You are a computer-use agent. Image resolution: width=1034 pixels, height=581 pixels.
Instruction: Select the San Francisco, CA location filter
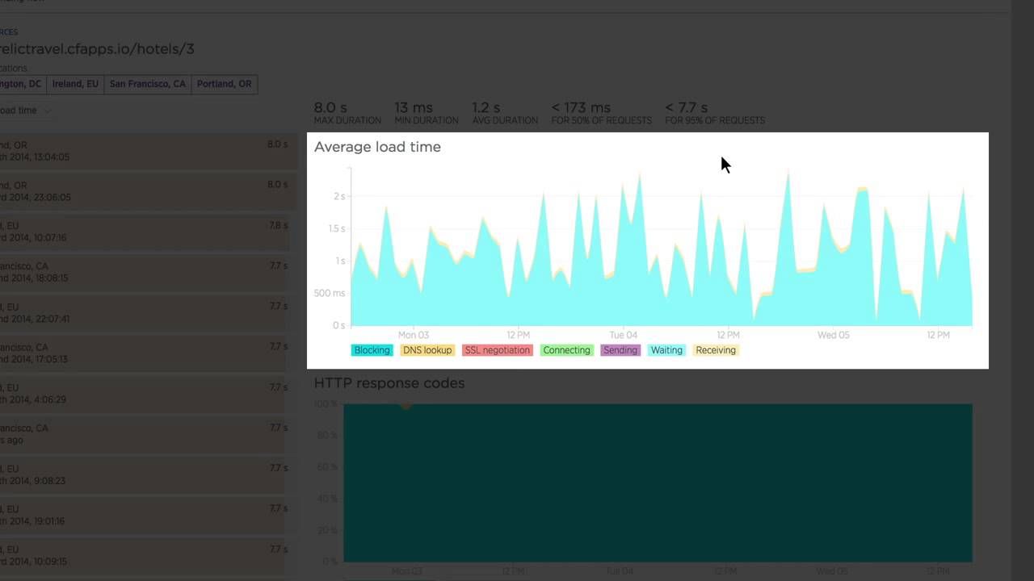point(147,84)
